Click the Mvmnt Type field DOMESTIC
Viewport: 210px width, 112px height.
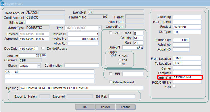pos(38,27)
